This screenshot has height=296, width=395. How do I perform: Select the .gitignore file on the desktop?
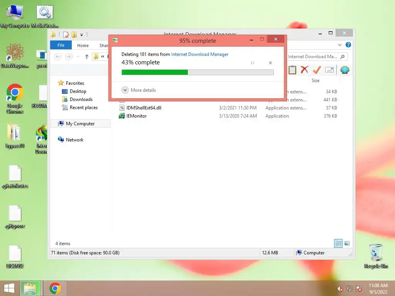pos(15,217)
